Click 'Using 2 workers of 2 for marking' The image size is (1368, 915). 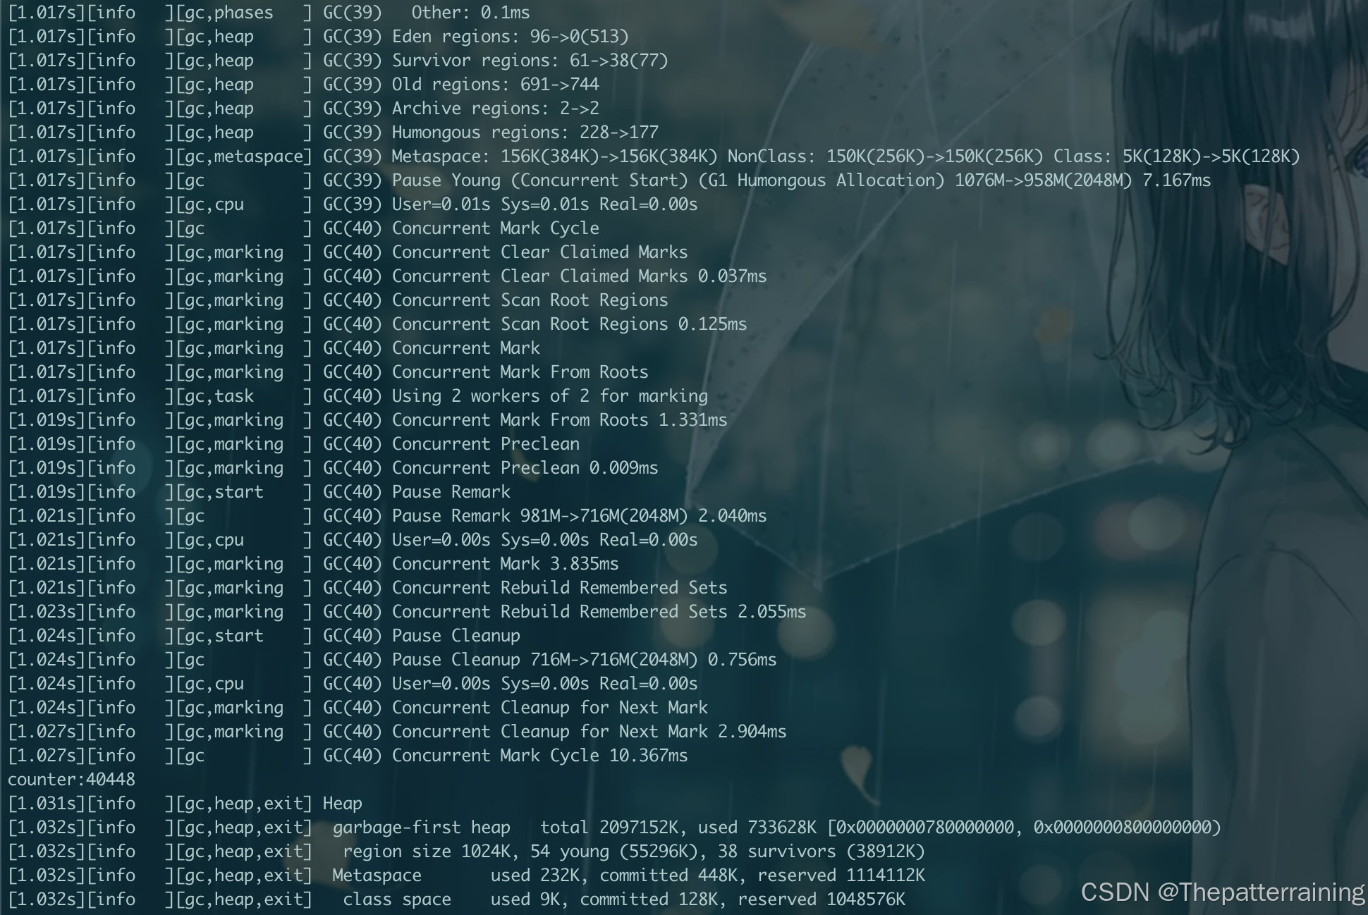(549, 396)
